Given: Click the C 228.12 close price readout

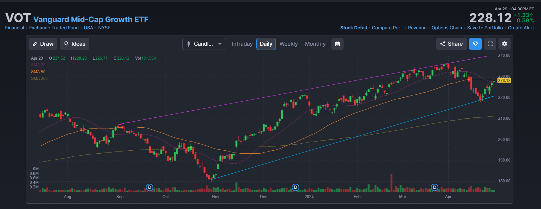Looking at the screenshot, I should point(121,58).
